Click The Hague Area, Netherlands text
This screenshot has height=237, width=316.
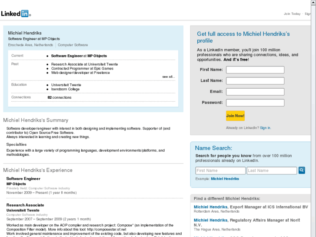point(217,229)
